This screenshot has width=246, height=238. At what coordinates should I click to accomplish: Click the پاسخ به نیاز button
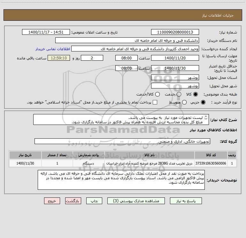point(186,201)
